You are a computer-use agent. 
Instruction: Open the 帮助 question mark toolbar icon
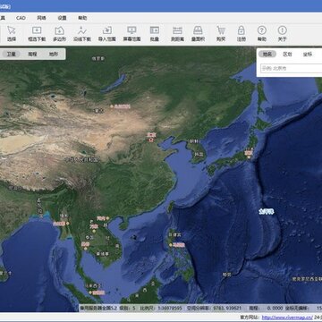pyautogui.click(x=262, y=34)
